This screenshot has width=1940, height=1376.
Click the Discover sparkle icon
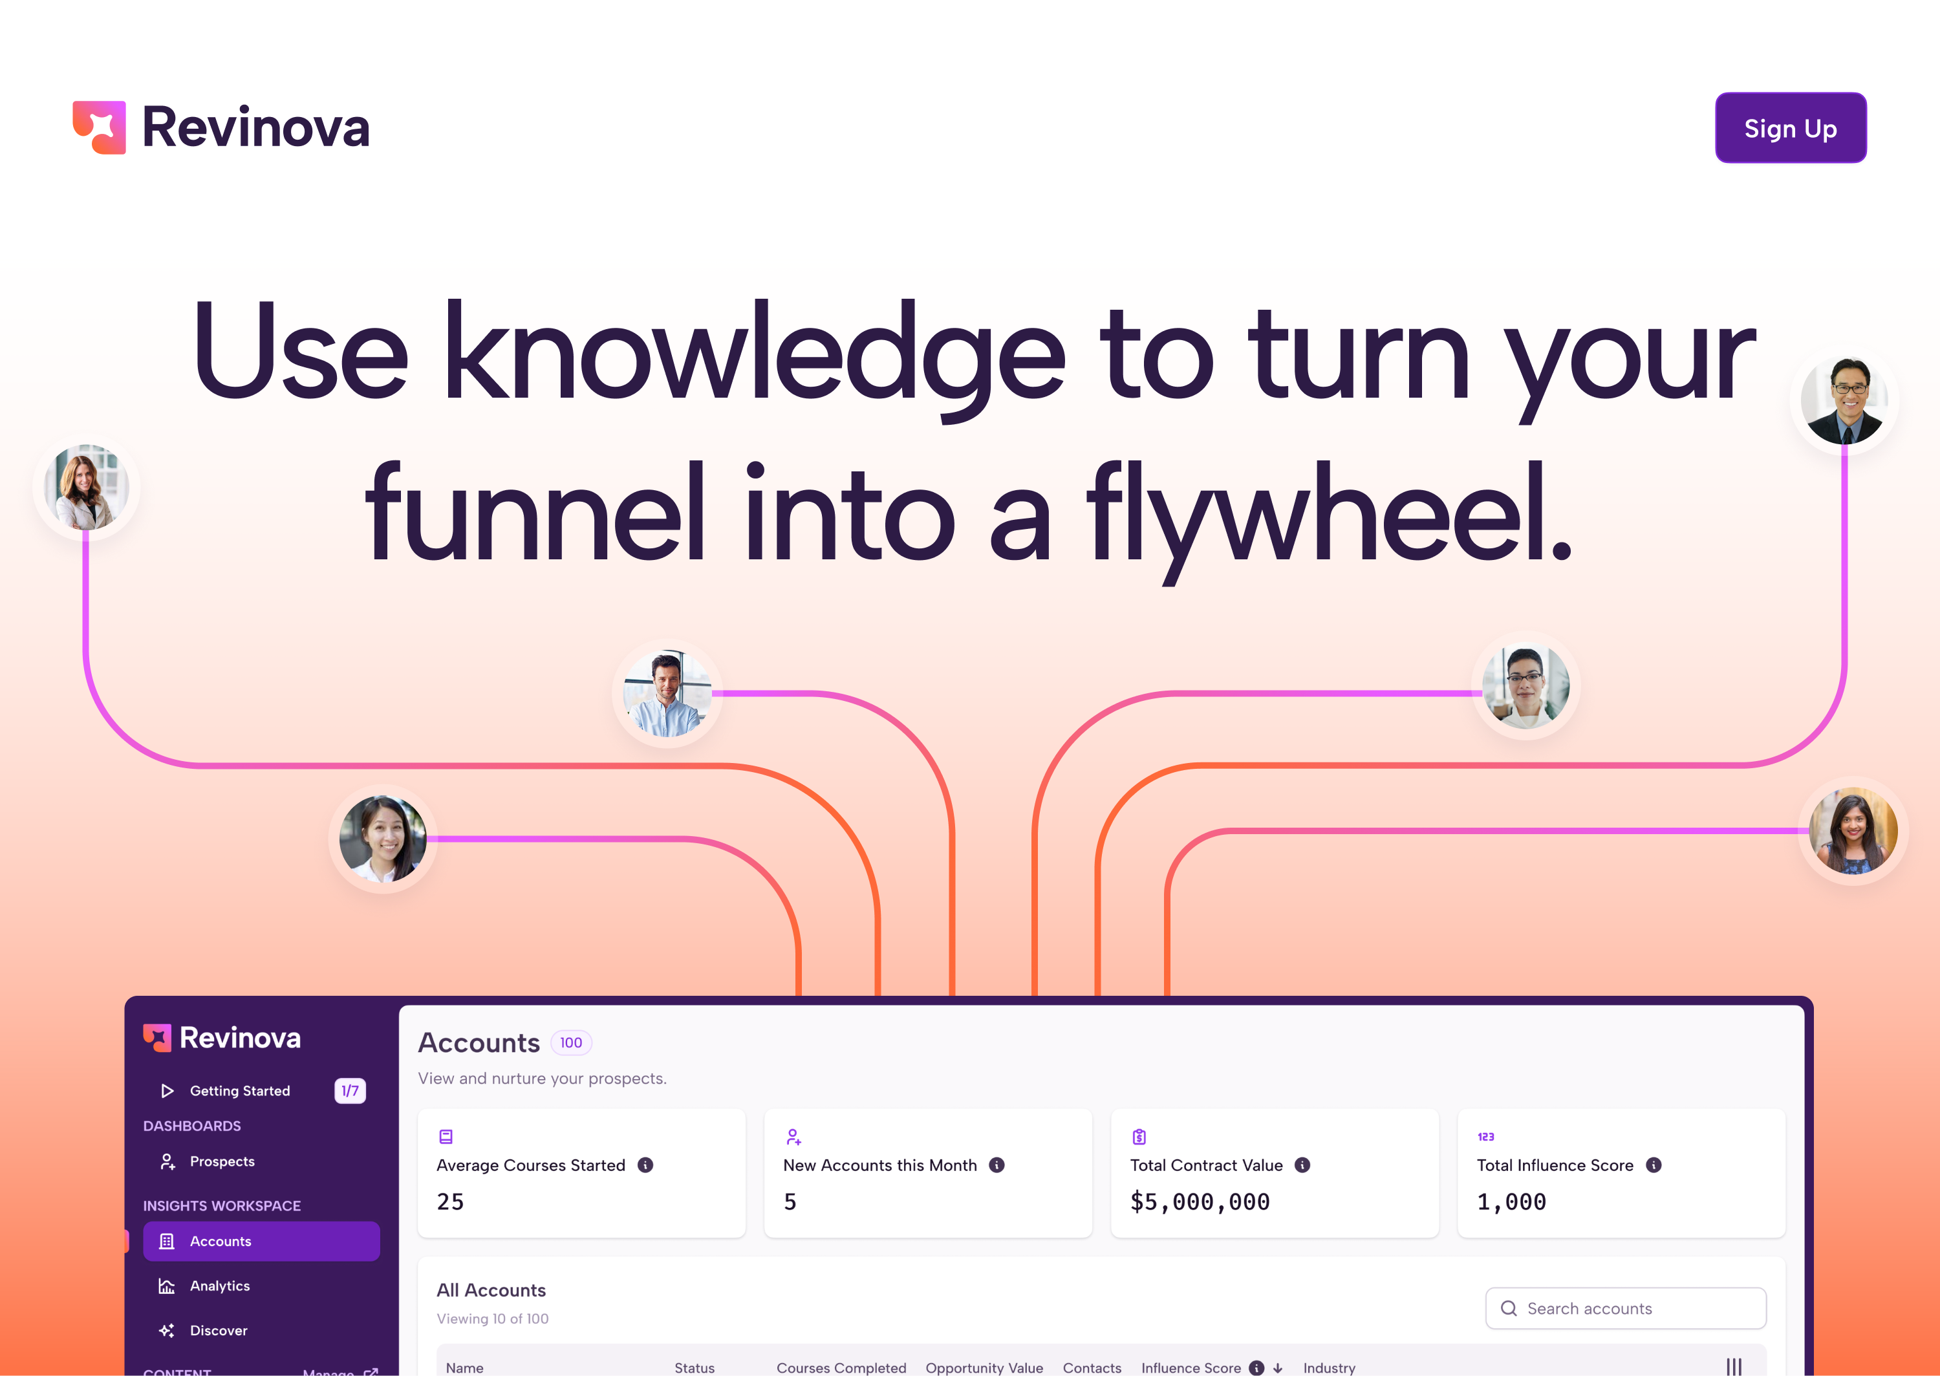(x=167, y=1330)
